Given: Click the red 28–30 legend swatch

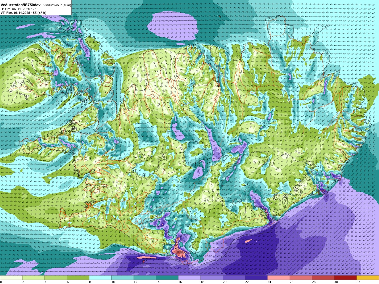Looking at the screenshot, I should [323, 278].
